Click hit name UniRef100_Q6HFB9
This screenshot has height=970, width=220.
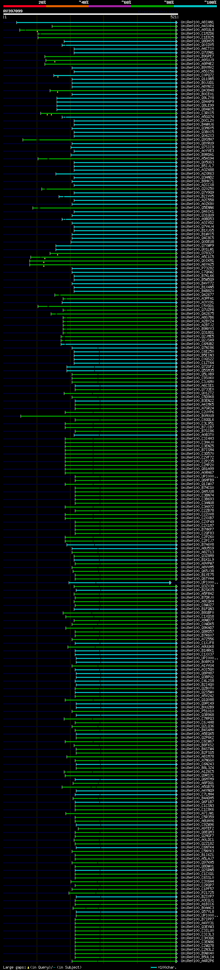(x=197, y=480)
